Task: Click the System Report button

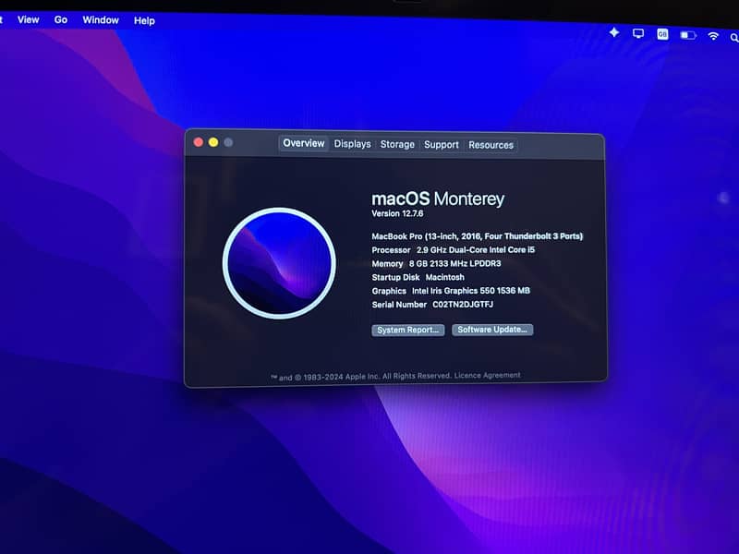Action: pos(408,330)
